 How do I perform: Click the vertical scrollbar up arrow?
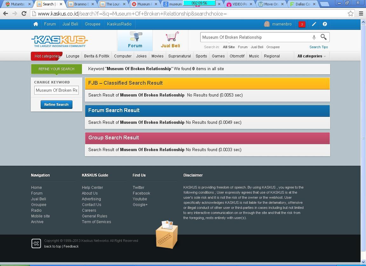pyautogui.click(x=363, y=22)
